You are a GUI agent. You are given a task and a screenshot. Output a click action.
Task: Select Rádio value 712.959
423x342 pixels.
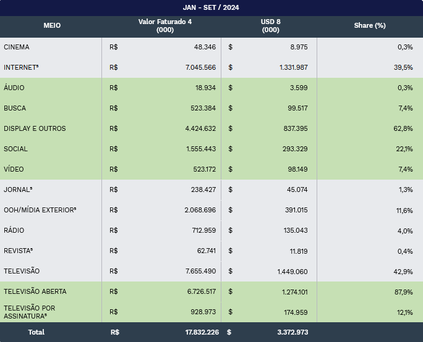pos(204,230)
